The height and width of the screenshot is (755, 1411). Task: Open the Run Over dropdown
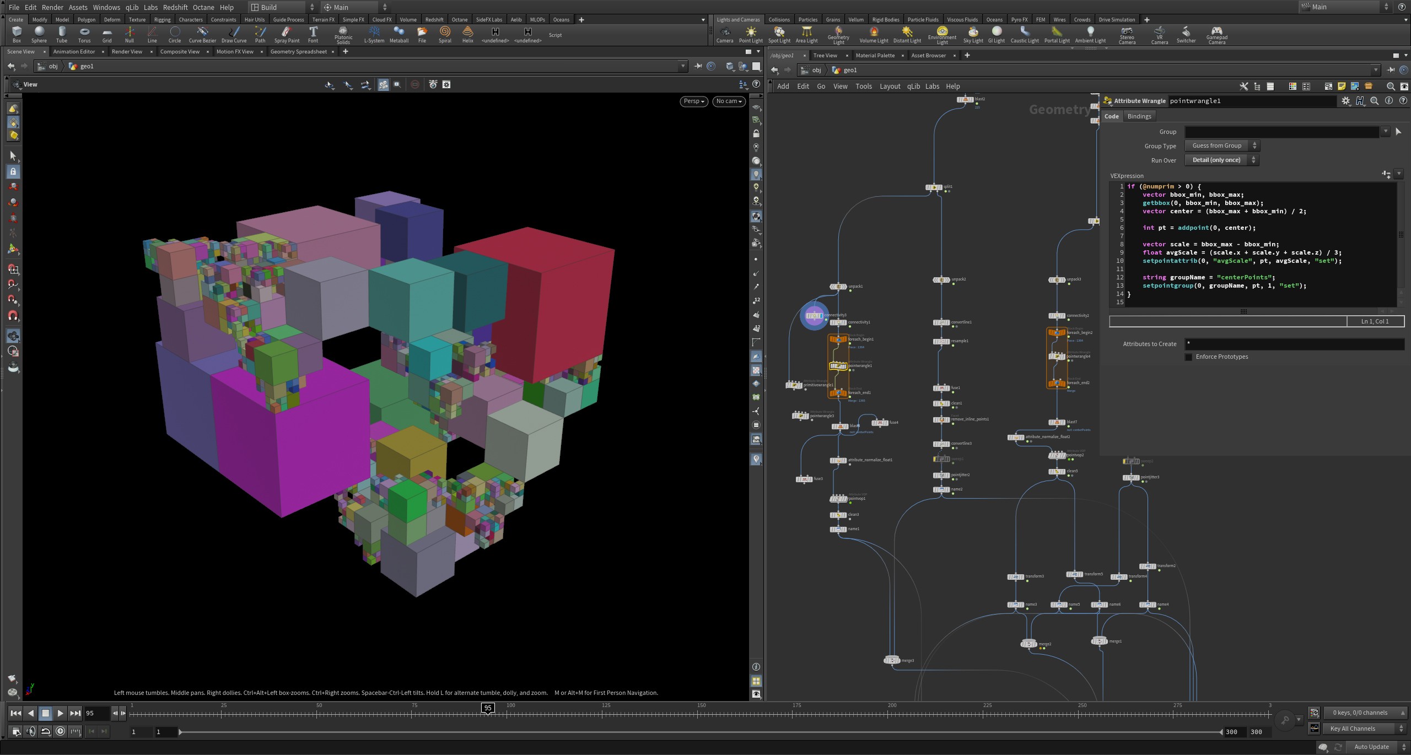tap(1221, 160)
